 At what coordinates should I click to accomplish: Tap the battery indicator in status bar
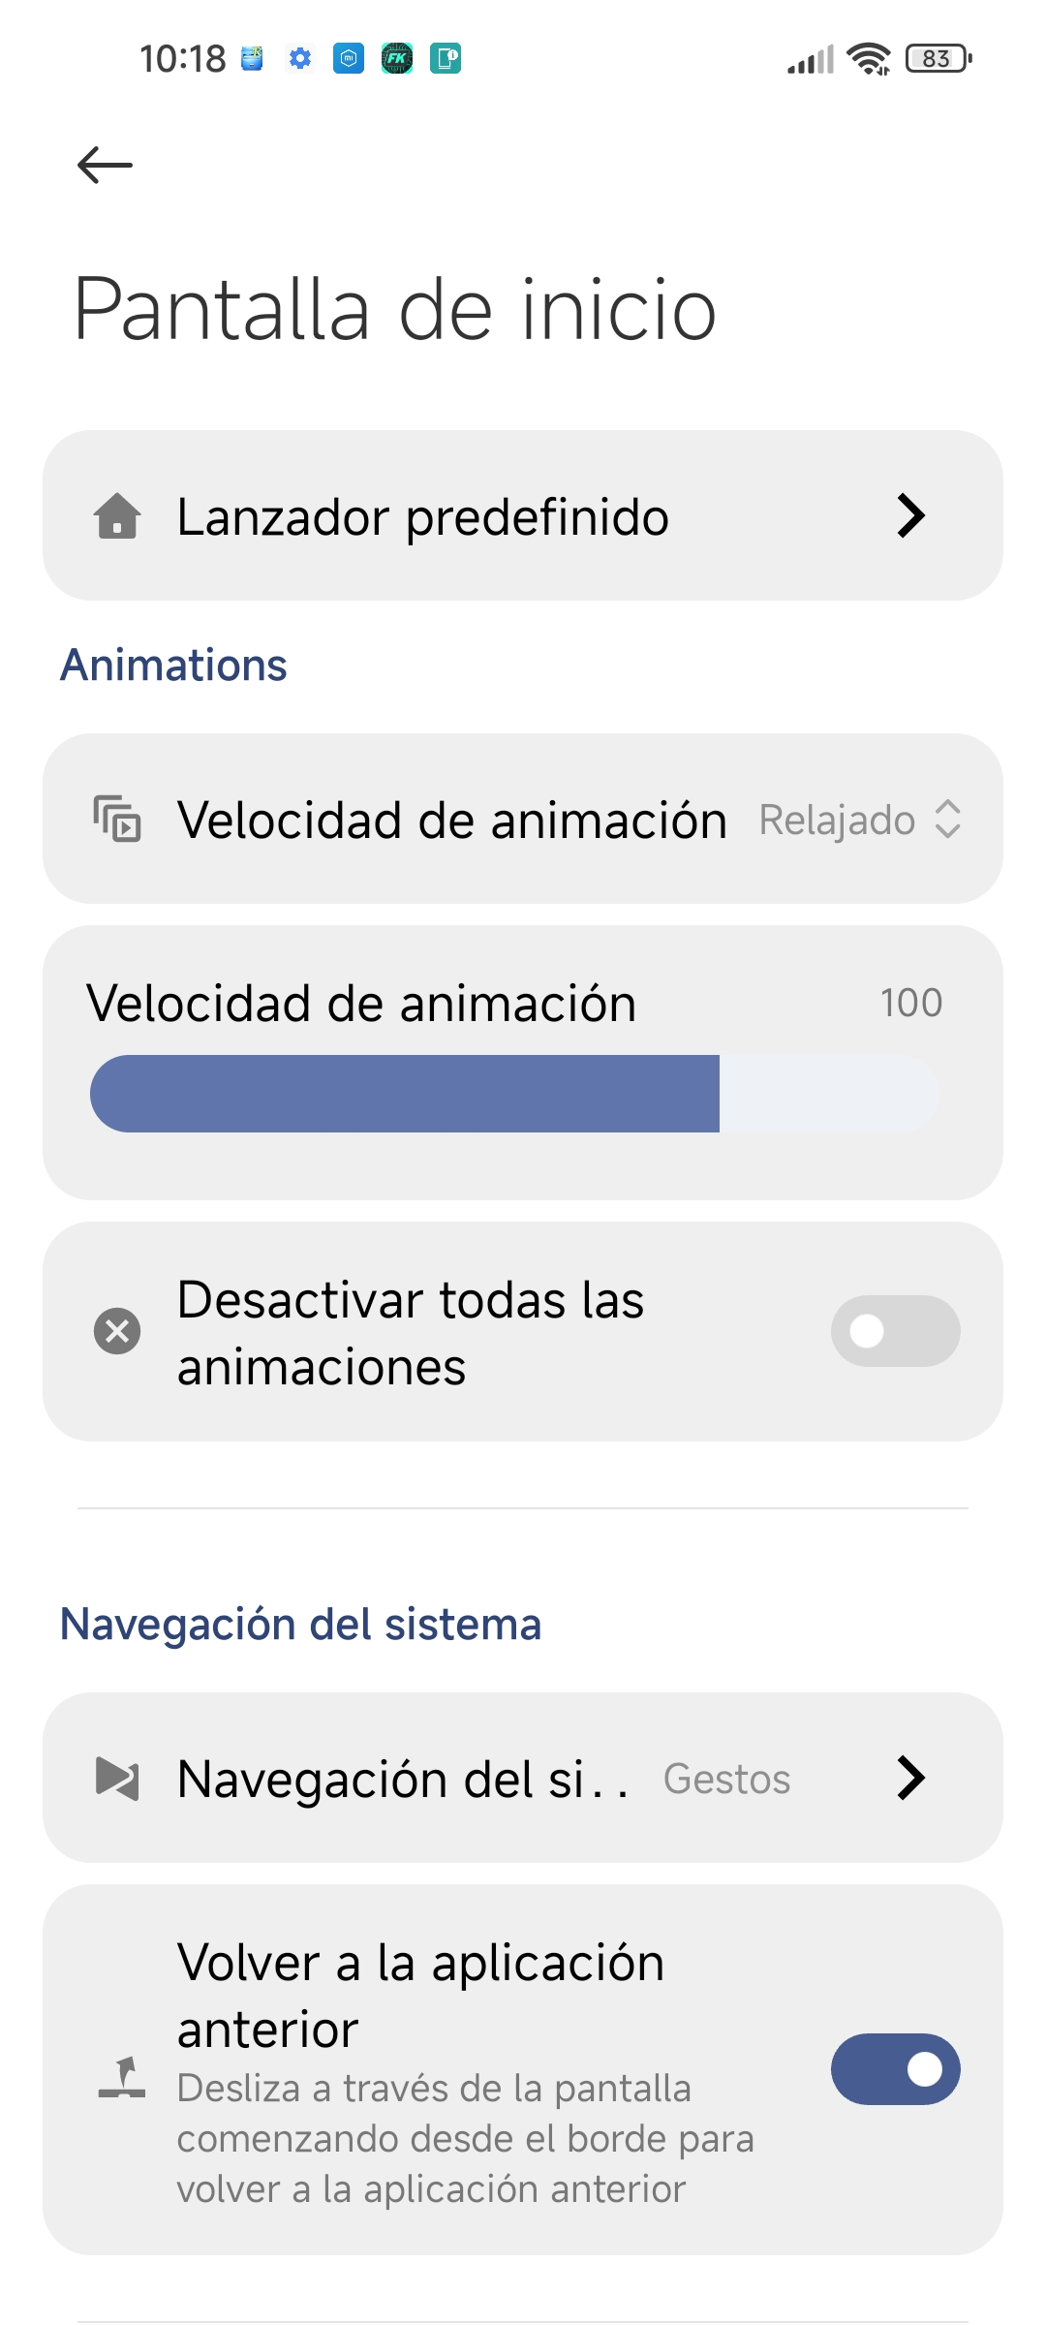coord(938,59)
